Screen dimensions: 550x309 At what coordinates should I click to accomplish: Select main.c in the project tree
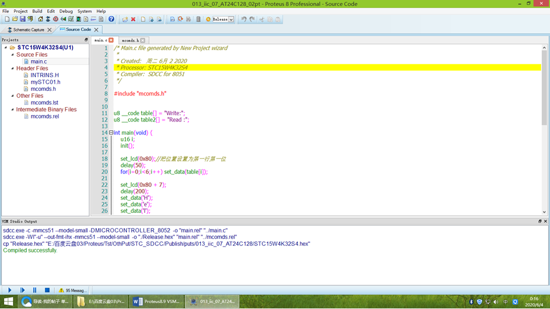click(x=38, y=61)
